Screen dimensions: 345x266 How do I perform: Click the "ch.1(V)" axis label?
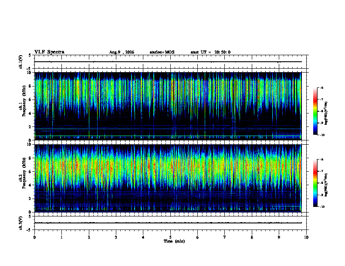click(x=20, y=62)
